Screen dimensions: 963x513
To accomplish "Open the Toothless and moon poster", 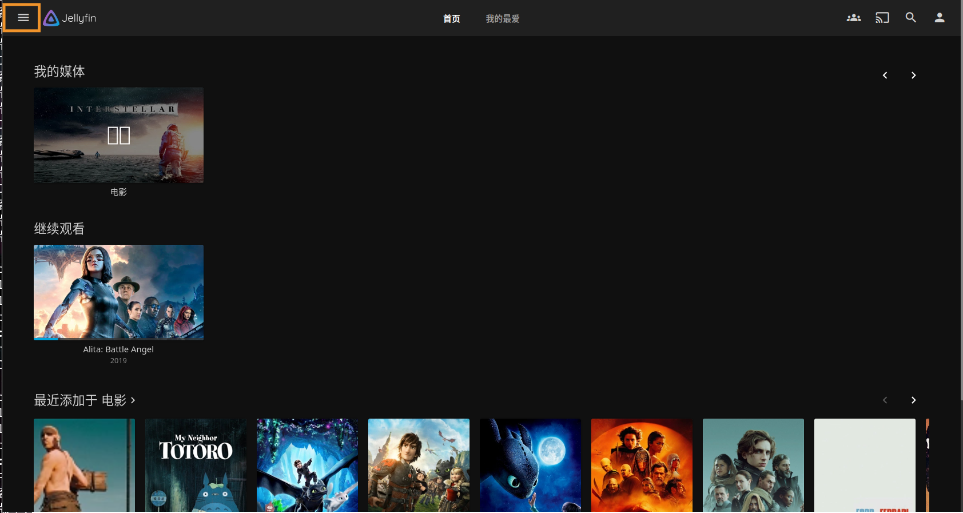I will [530, 466].
